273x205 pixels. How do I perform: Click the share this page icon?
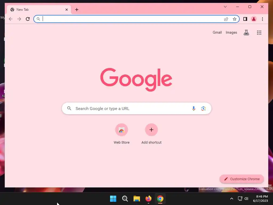pos(226,19)
